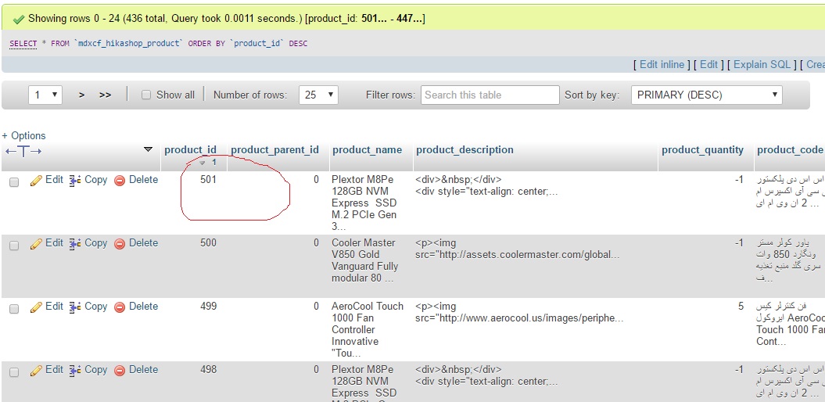Image resolution: width=825 pixels, height=402 pixels.
Task: Click the product_id cell showing 500
Action: click(208, 243)
